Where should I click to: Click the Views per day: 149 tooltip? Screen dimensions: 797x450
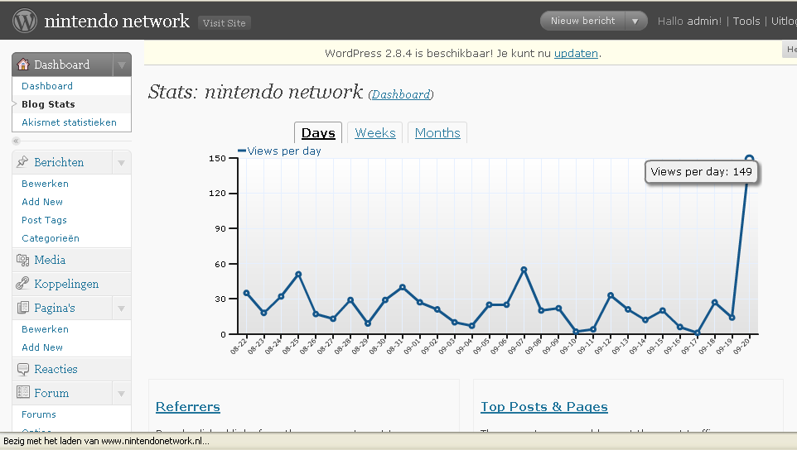point(702,172)
